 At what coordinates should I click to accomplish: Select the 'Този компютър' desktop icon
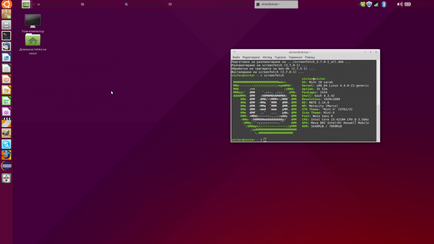click(33, 23)
